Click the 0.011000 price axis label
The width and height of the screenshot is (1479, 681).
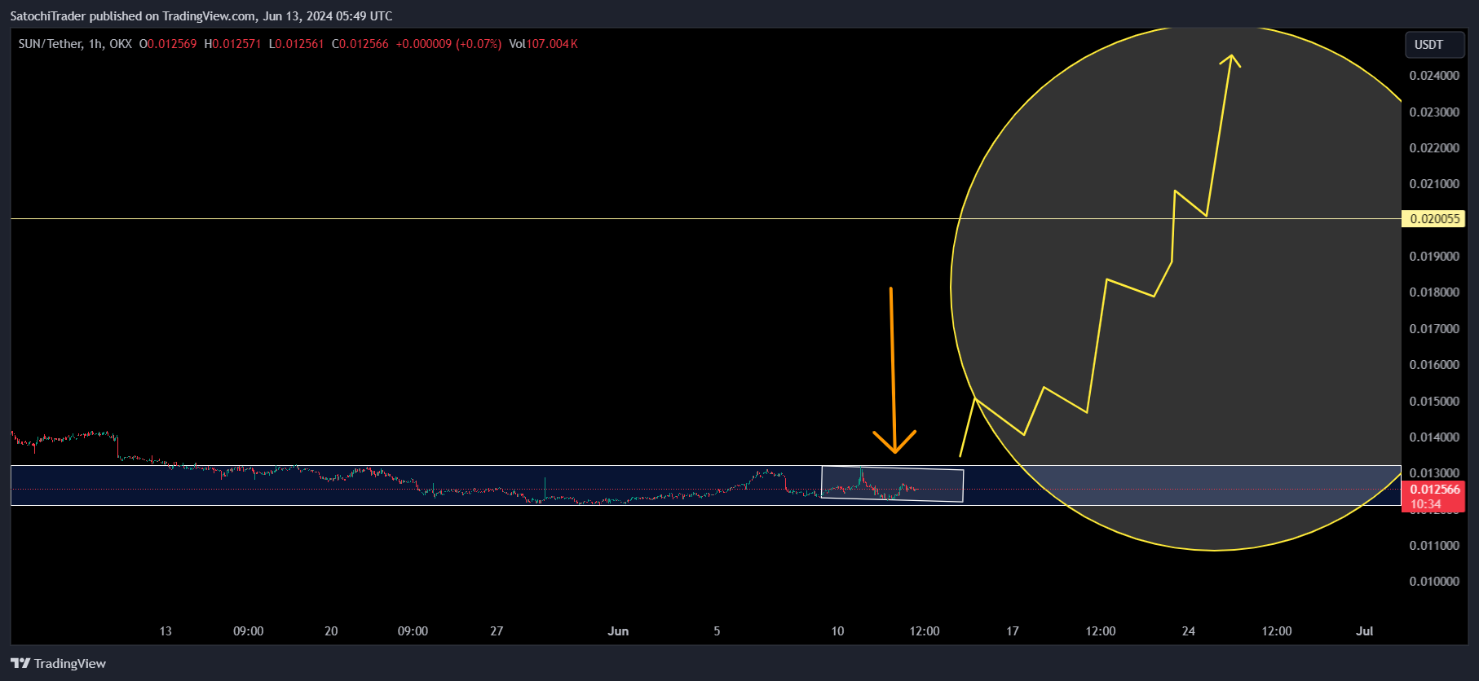(1434, 545)
